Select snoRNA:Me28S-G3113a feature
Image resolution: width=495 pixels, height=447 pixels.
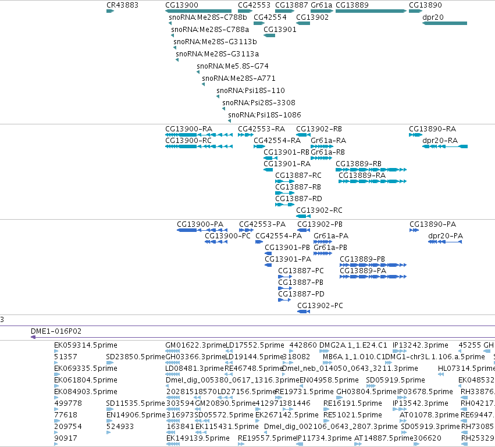[x=217, y=54]
